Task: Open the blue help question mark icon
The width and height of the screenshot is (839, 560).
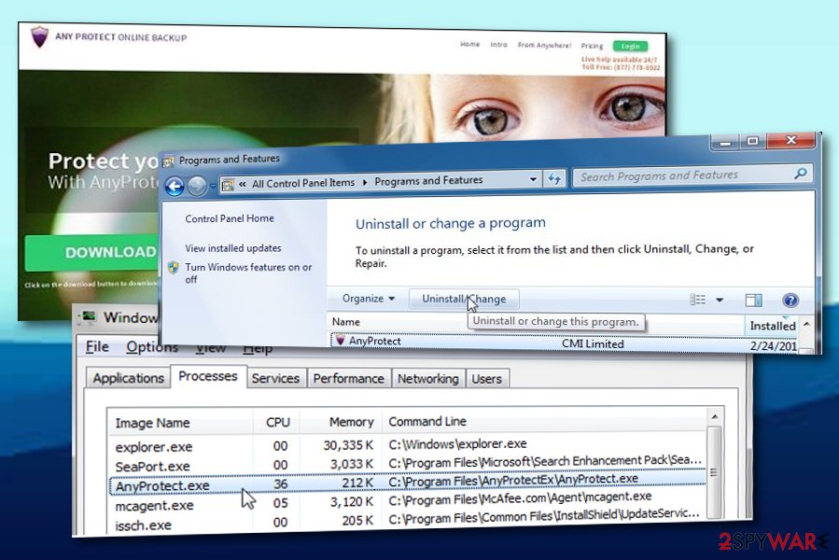Action: [790, 300]
